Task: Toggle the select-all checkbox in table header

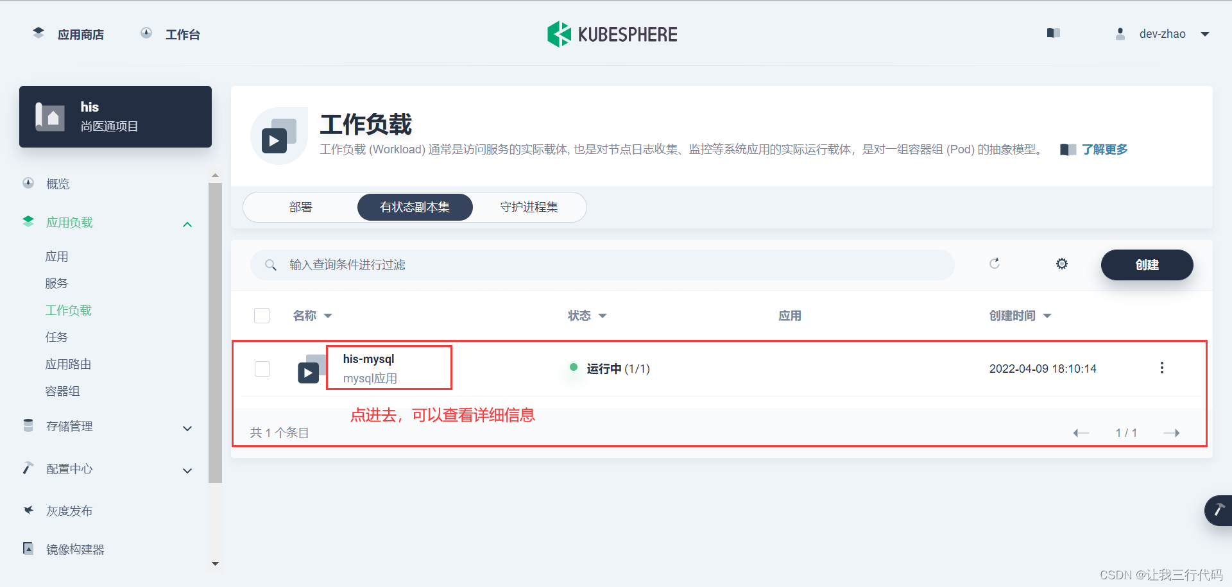Action: coord(262,316)
